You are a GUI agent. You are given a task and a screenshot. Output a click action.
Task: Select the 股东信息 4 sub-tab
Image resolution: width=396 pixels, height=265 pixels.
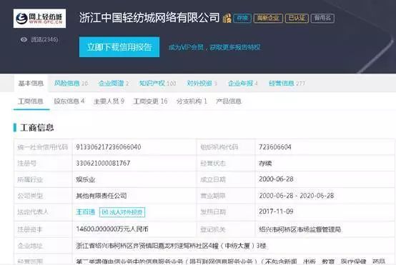[x=69, y=101]
